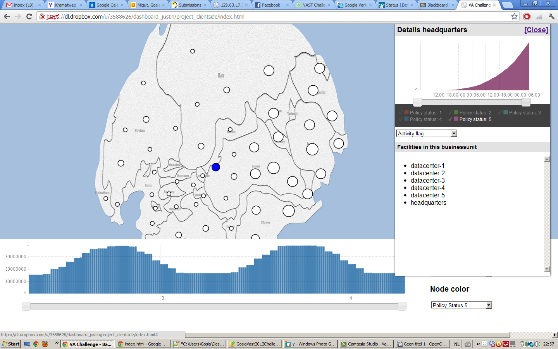
Task: Click left handle of details chart slider
Action: point(417,102)
